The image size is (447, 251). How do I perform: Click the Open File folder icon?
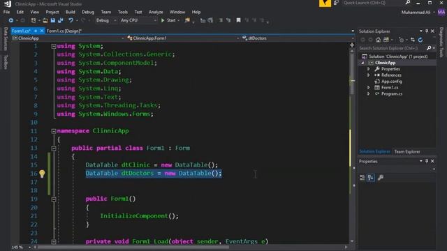pos(45,20)
